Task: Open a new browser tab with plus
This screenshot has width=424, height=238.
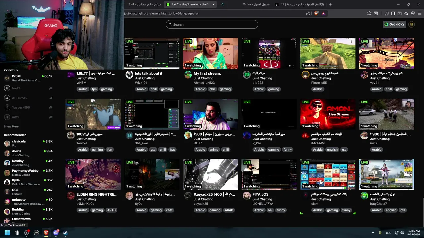Action: (330, 4)
